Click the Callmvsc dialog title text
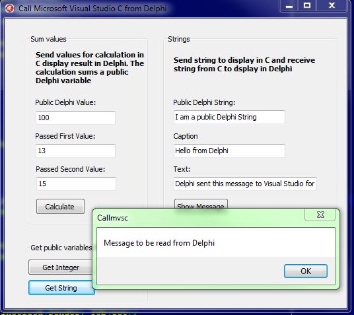Screen dimensions: 354x315 [x=112, y=218]
